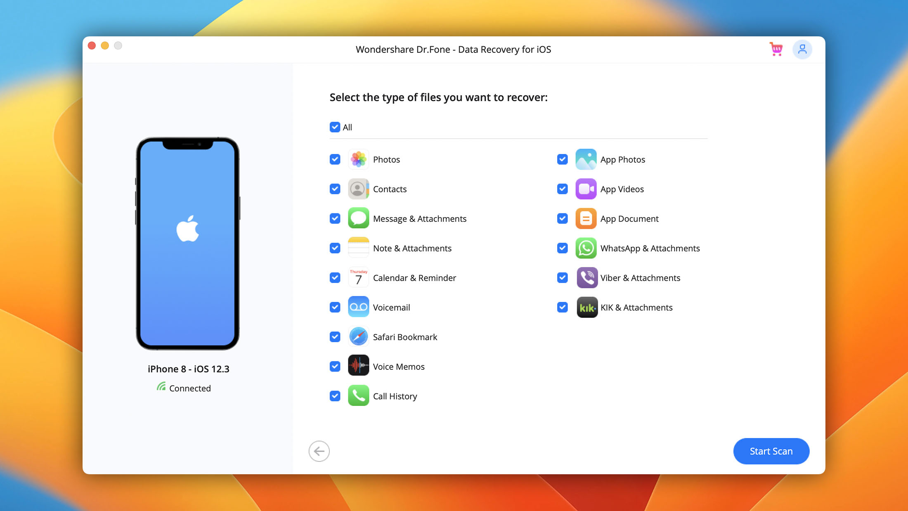Uncheck the Call History checkbox
This screenshot has width=908, height=511.
335,396
